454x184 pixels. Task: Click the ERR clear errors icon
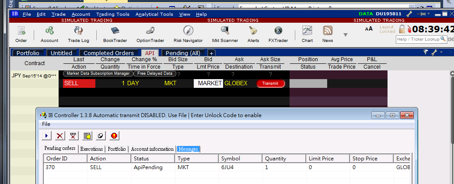coord(73,135)
